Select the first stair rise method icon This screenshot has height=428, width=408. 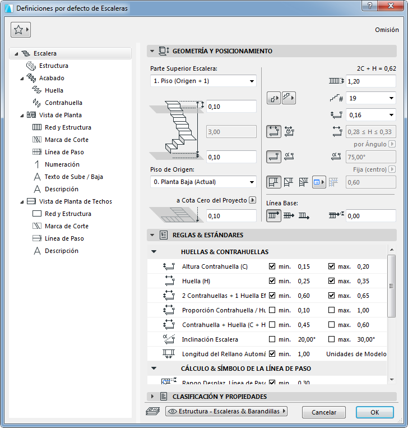(x=273, y=98)
